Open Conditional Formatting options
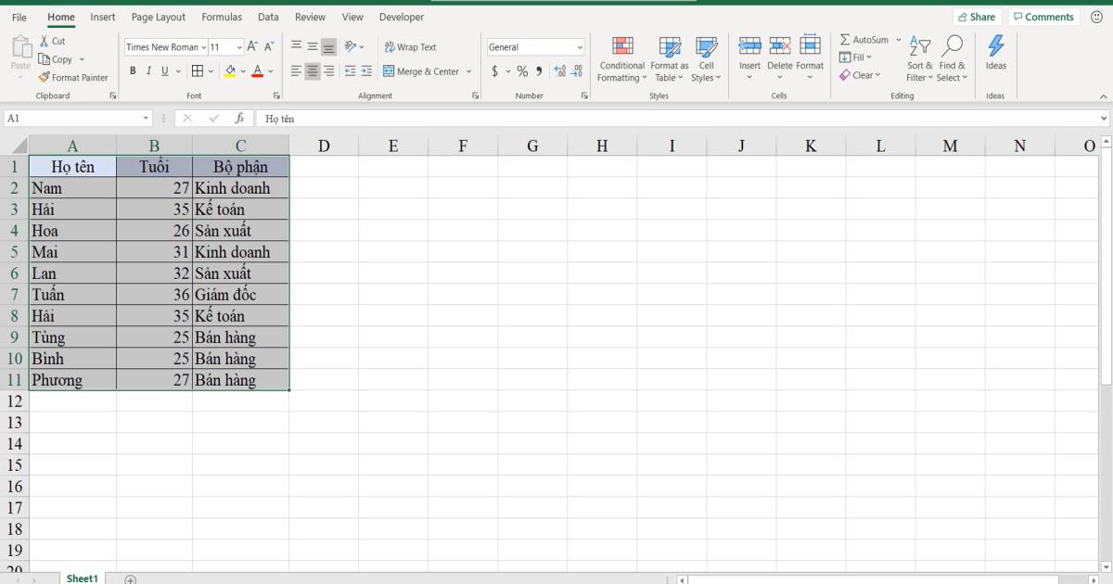This screenshot has height=584, width=1113. coord(621,59)
